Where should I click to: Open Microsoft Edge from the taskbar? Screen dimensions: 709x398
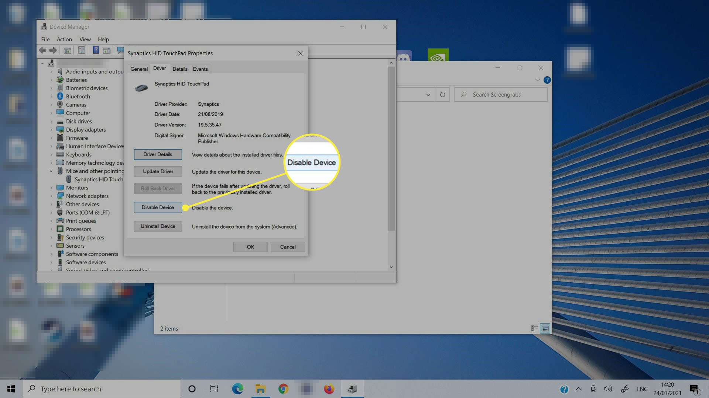237,388
